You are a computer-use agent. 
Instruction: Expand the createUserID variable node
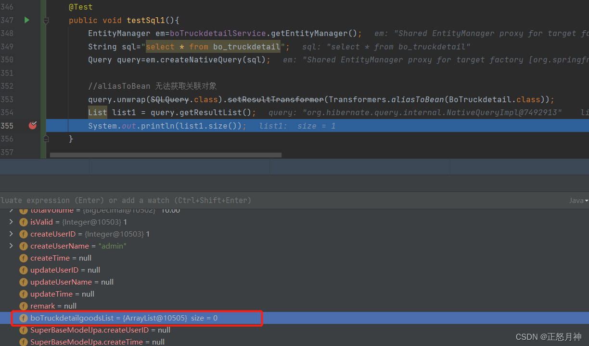point(12,234)
